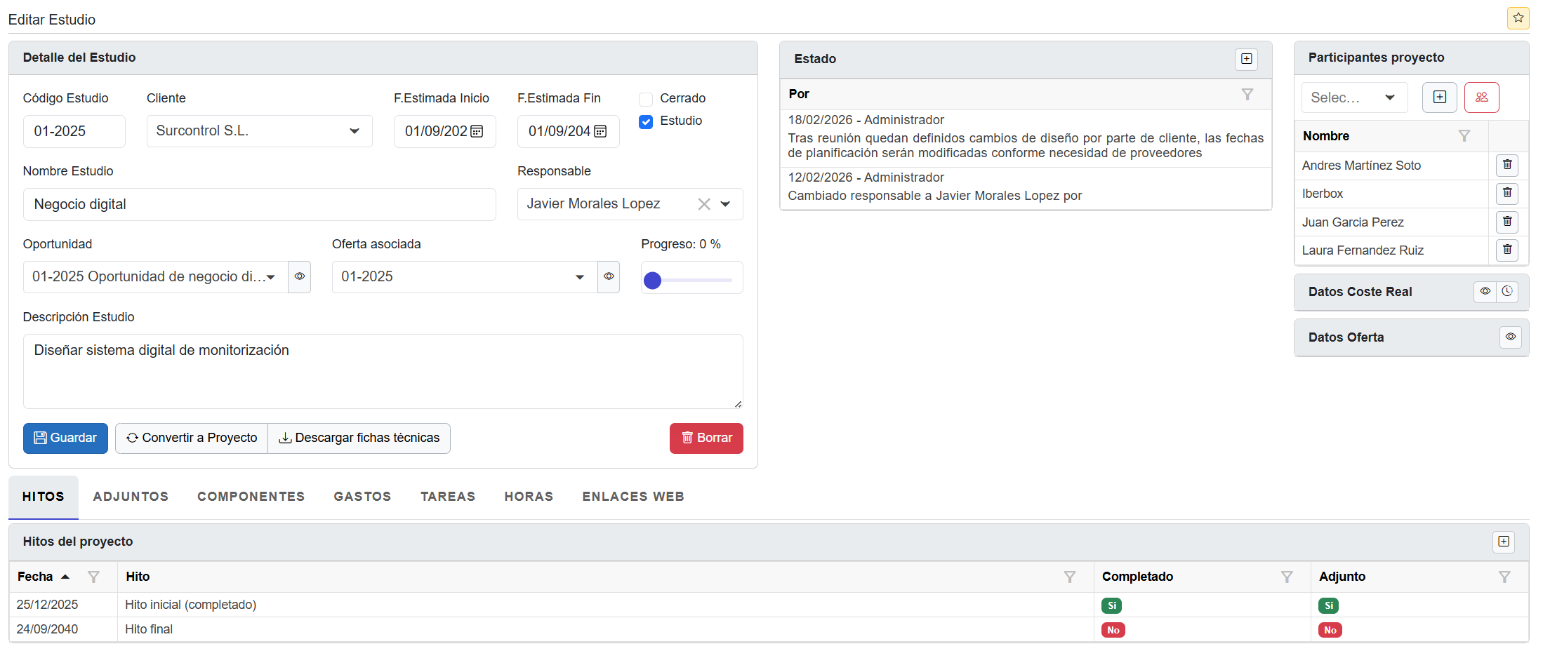Click Convertir a Proyecto button
Image resolution: width=1543 pixels, height=658 pixels.
(192, 438)
